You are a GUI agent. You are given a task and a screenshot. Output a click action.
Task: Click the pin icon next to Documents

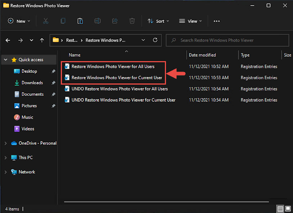tap(54, 94)
